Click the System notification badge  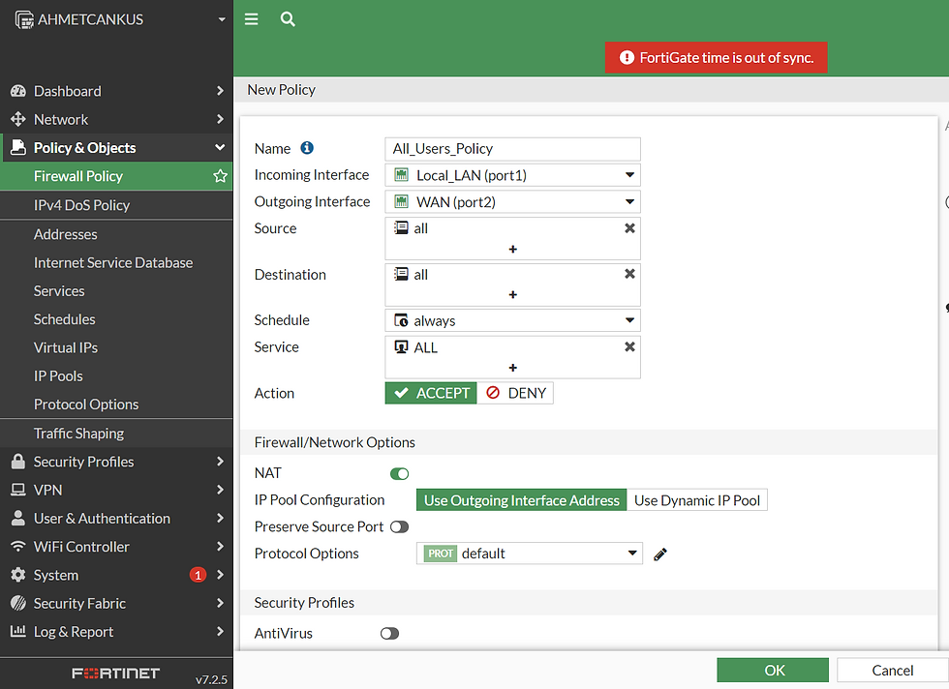(x=198, y=575)
